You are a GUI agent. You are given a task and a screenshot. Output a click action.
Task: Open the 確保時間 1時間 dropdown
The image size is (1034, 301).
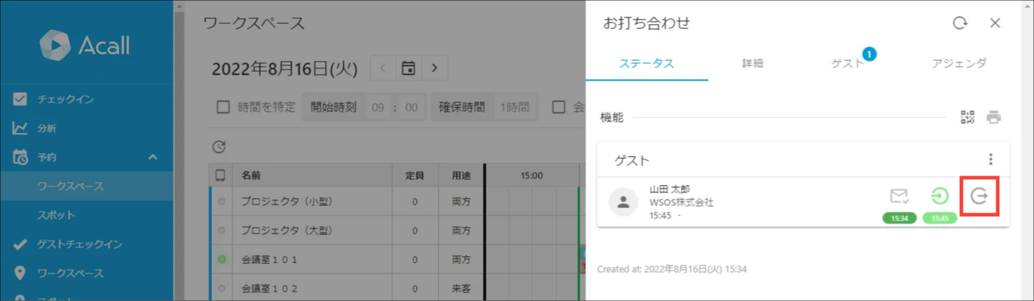pyautogui.click(x=513, y=107)
